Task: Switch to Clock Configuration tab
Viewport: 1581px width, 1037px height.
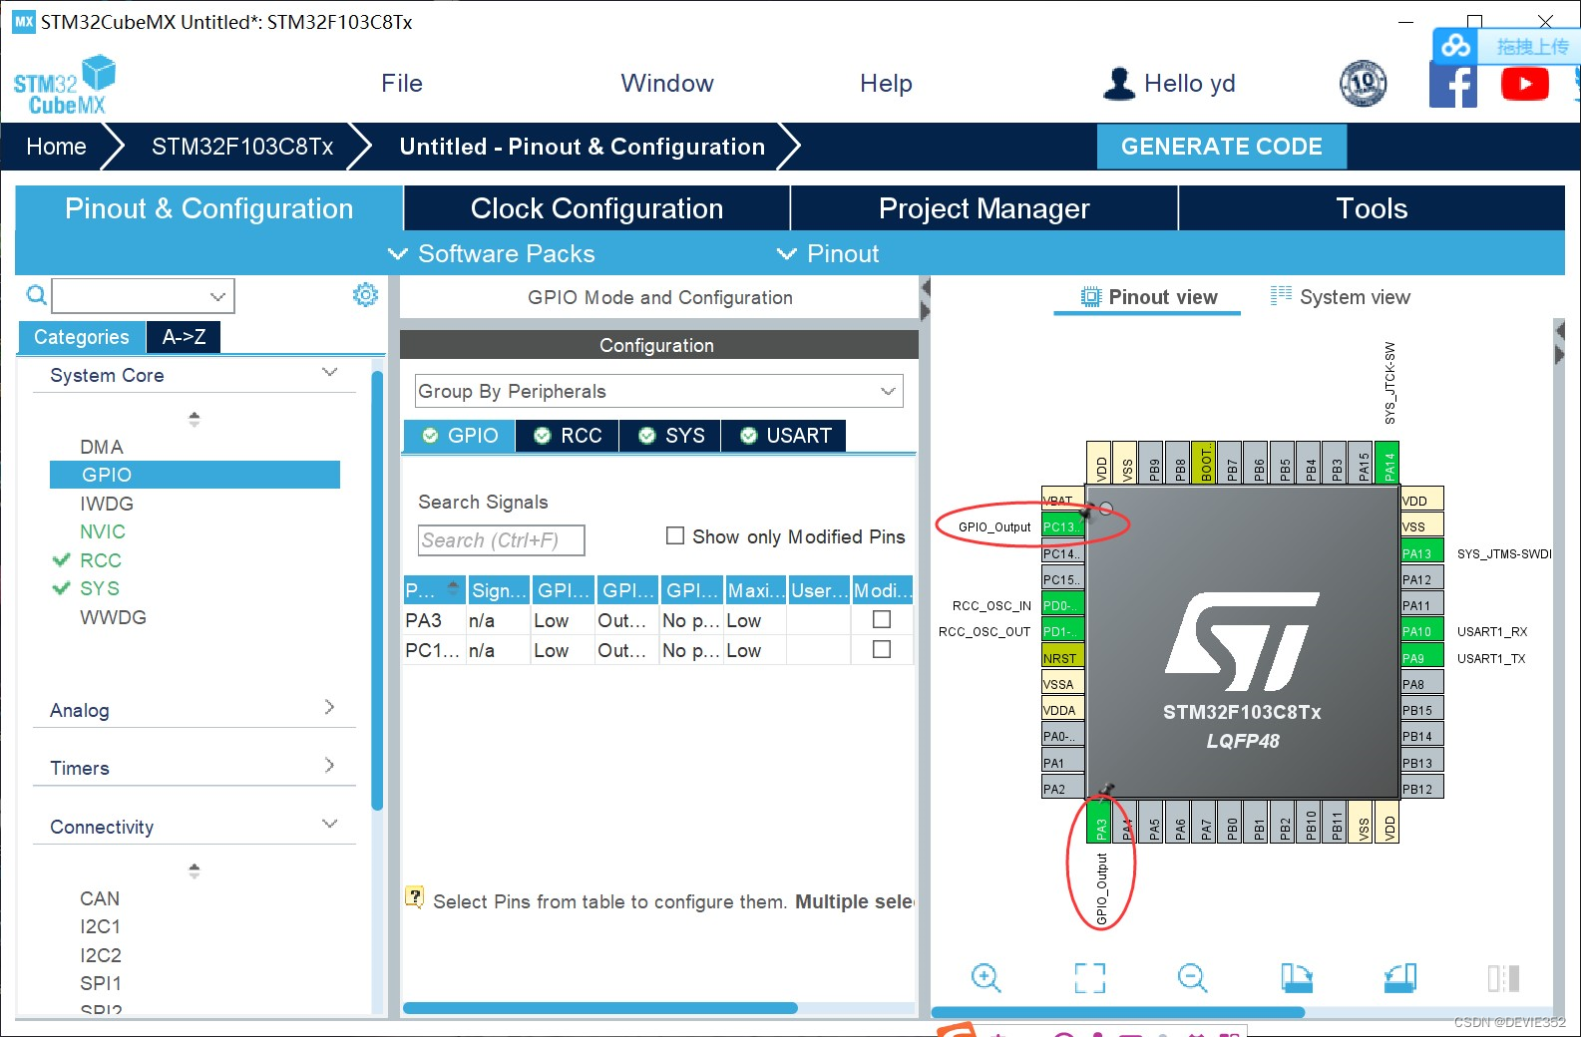Action: tap(596, 208)
